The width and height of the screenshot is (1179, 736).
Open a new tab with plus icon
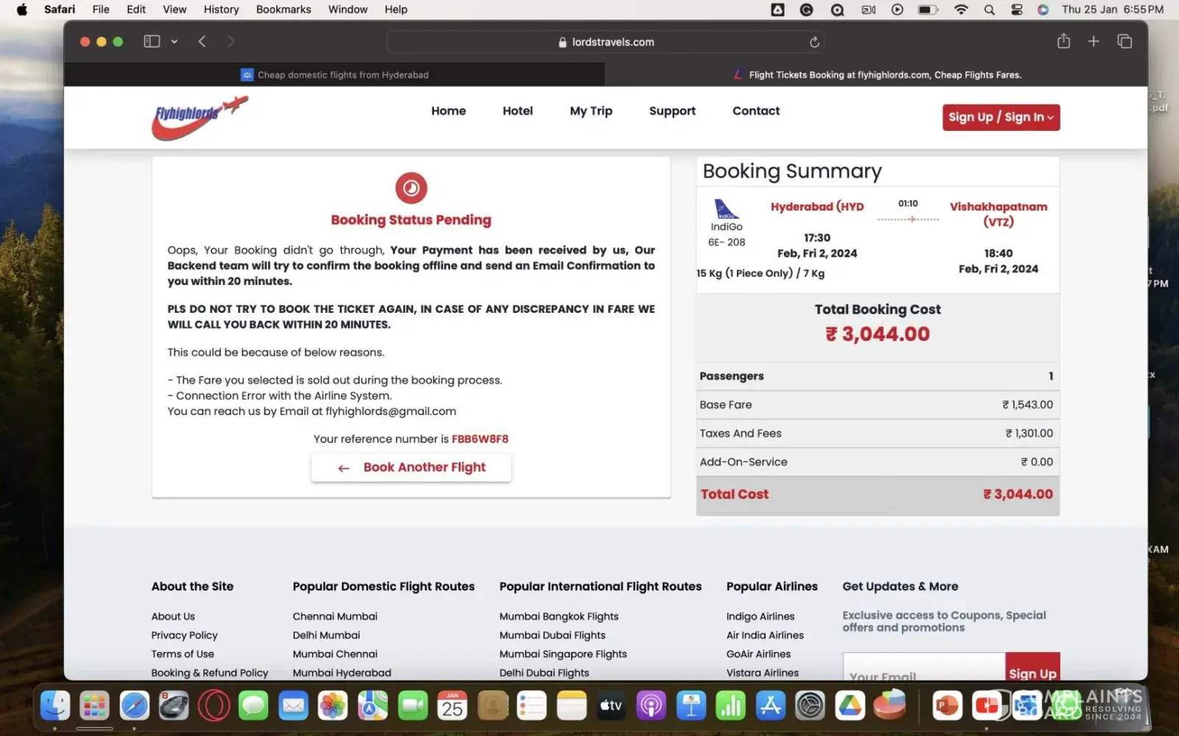1094,42
